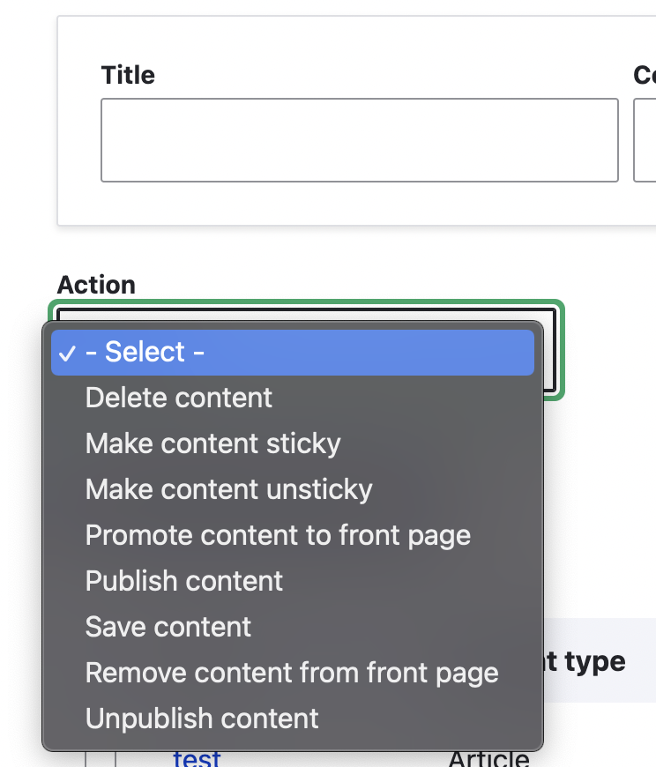Choose the "Unpublish content" action
This screenshot has height=767, width=656.
coord(201,719)
